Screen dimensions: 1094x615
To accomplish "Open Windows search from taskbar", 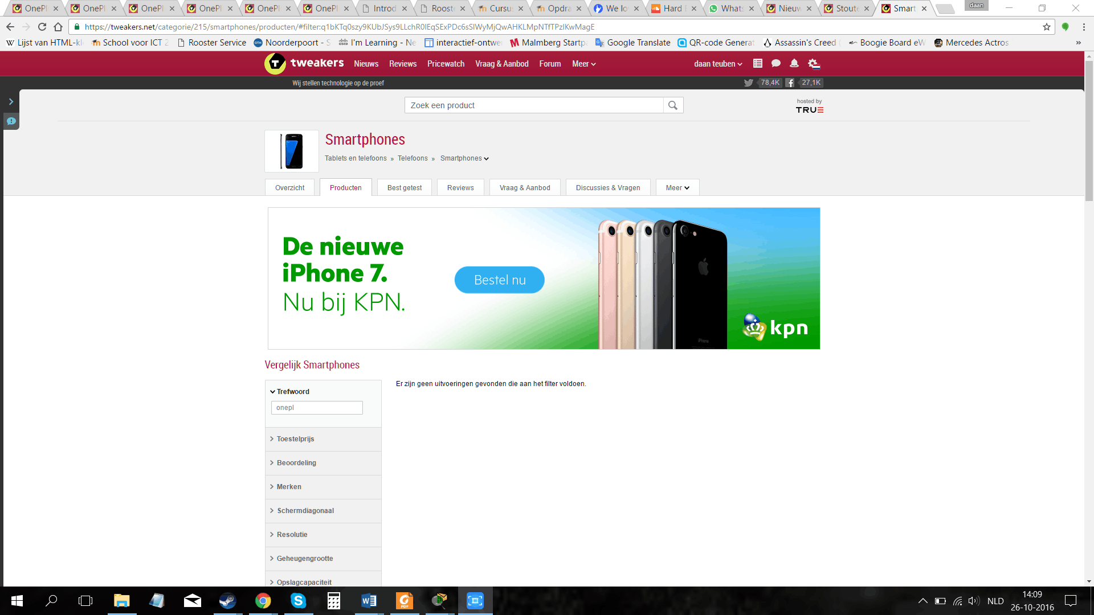I will click(x=51, y=601).
